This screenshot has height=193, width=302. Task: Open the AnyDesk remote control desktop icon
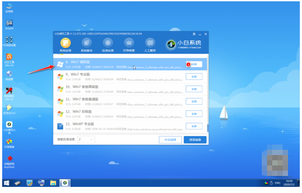(x=9, y=162)
